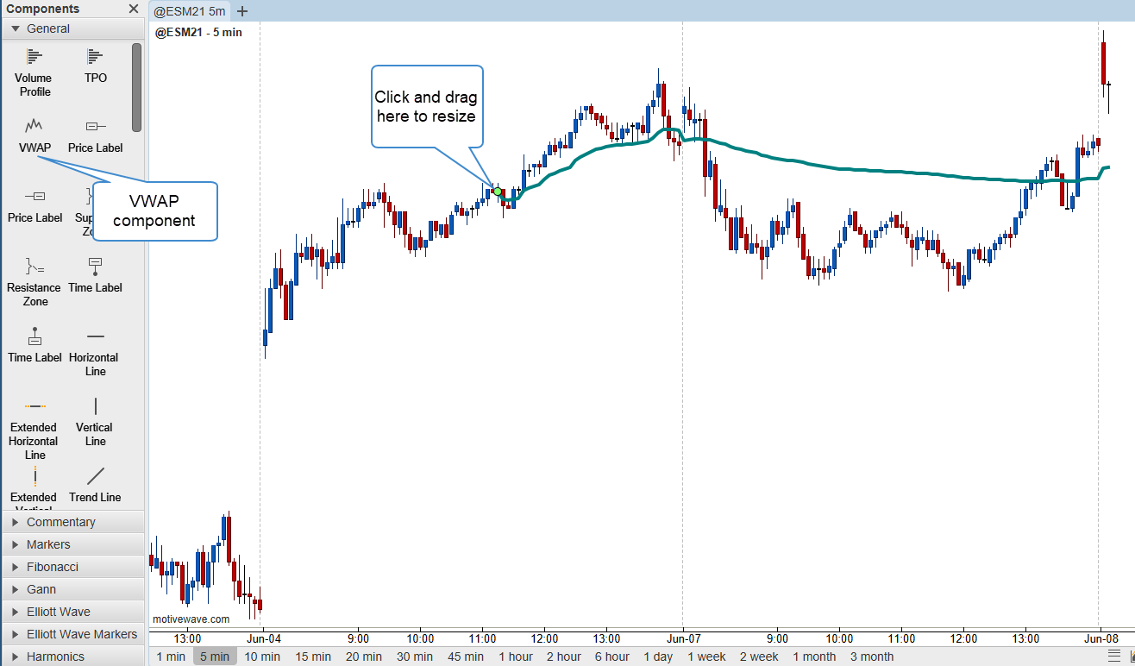Screen dimensions: 1135x666
Task: Select the Volume Profile component icon
Action: (34, 58)
